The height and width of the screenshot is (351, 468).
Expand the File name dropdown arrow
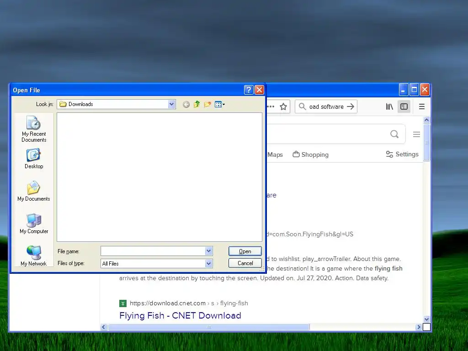[209, 251]
